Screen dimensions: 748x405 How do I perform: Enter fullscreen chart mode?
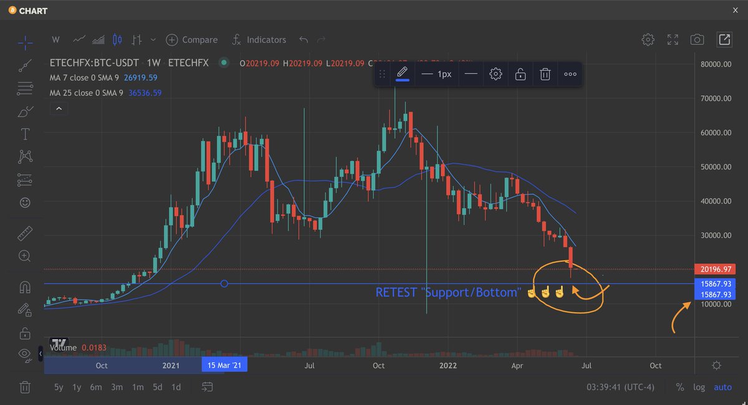[x=673, y=40]
